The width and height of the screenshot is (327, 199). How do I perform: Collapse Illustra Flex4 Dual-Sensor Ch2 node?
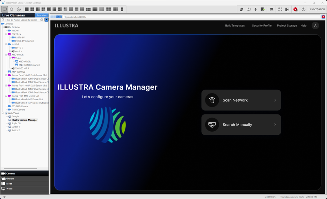click(x=6, y=86)
